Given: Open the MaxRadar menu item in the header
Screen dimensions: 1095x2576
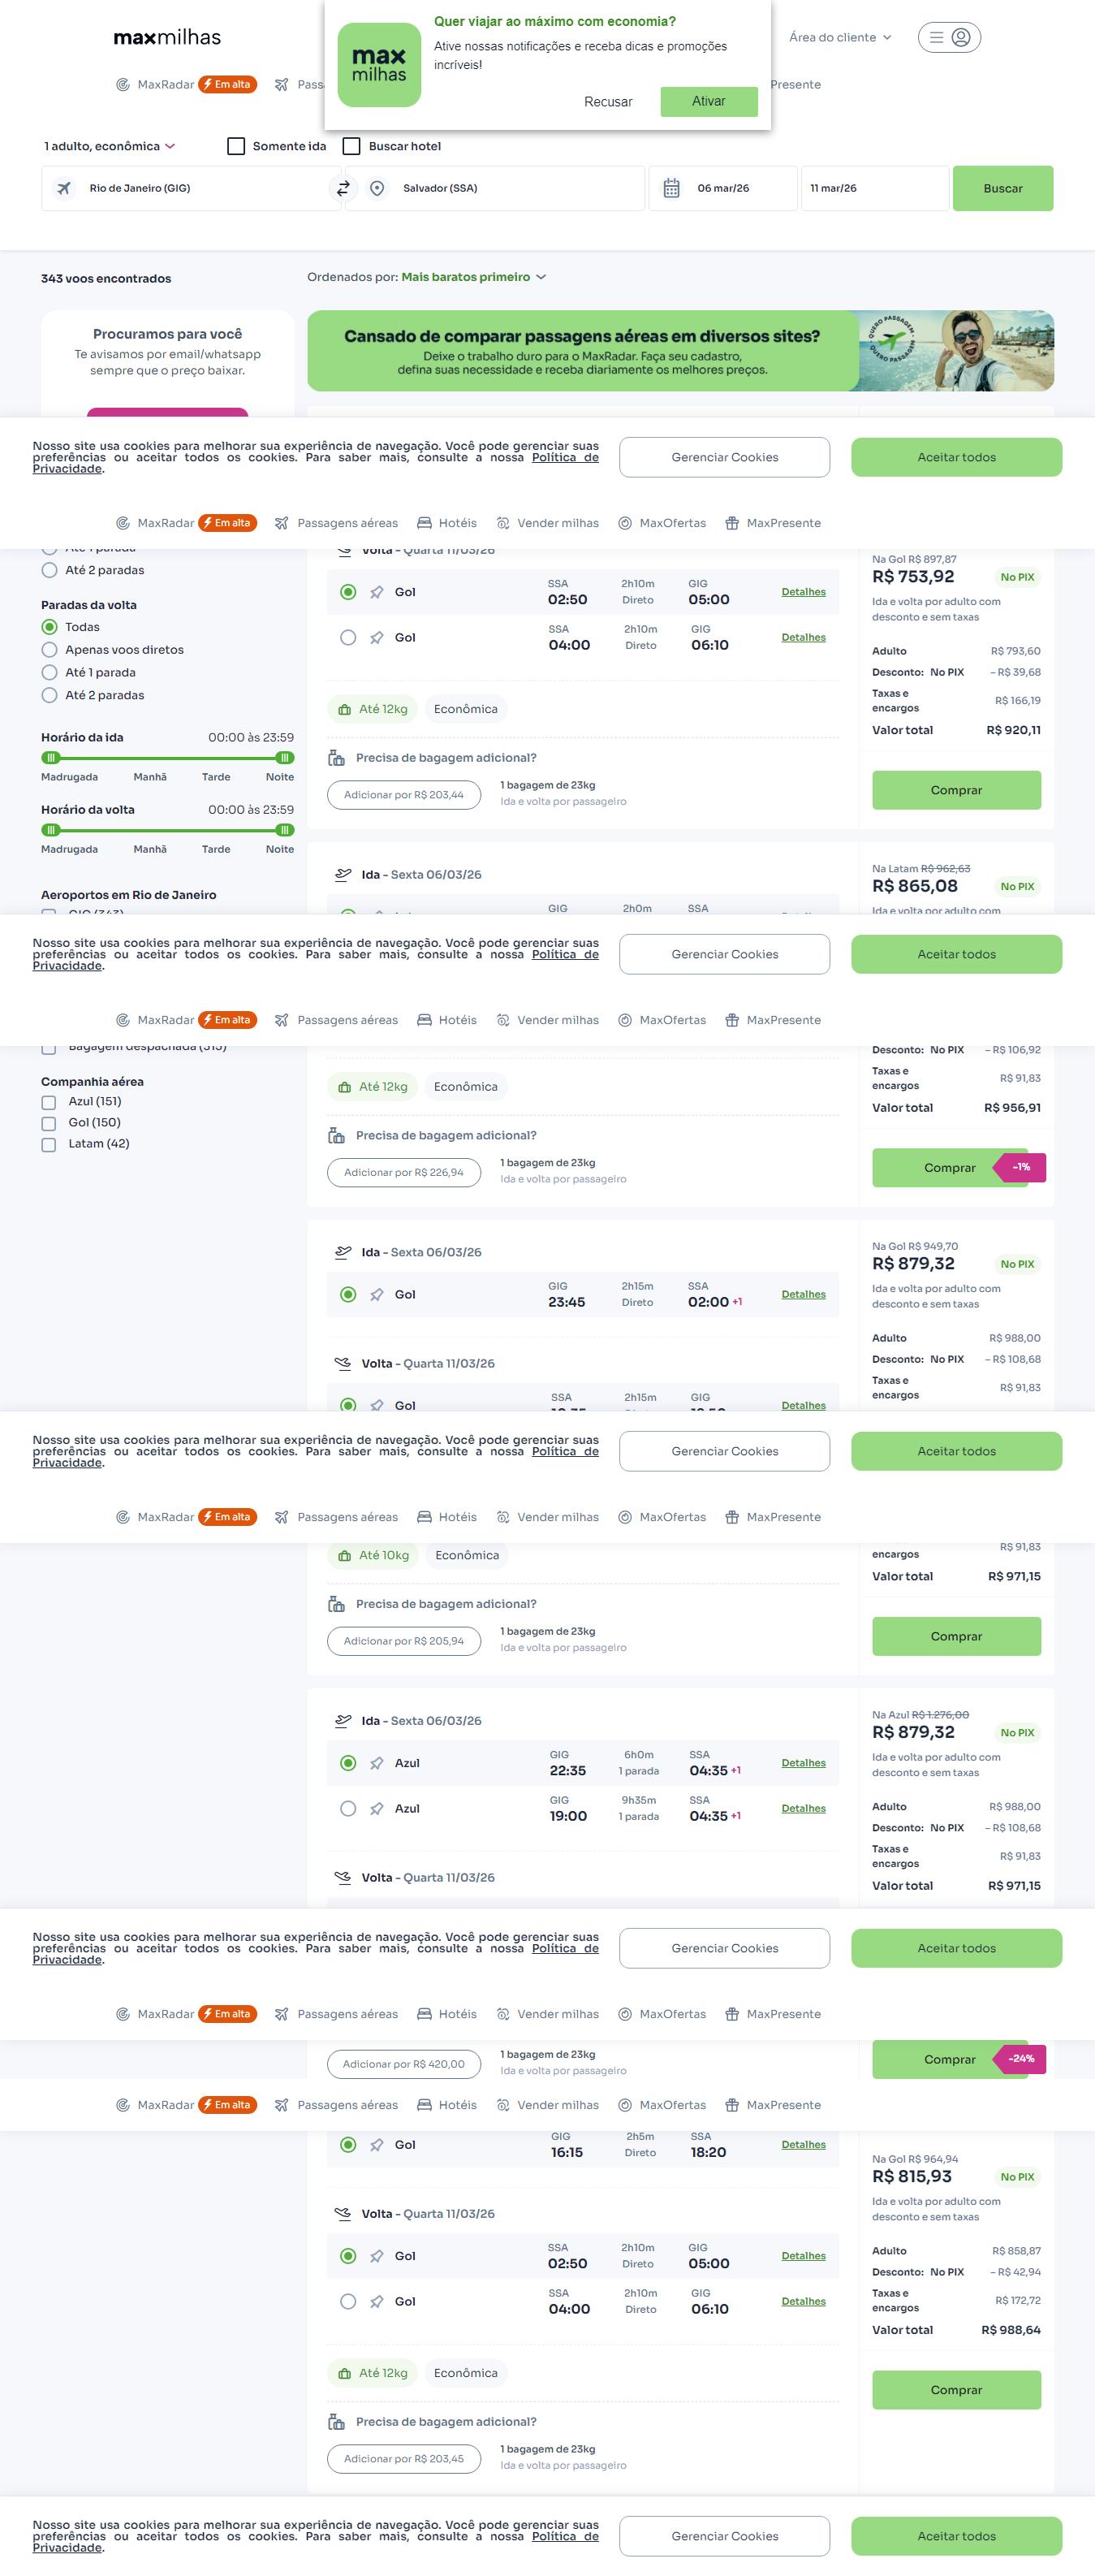Looking at the screenshot, I should click(165, 85).
